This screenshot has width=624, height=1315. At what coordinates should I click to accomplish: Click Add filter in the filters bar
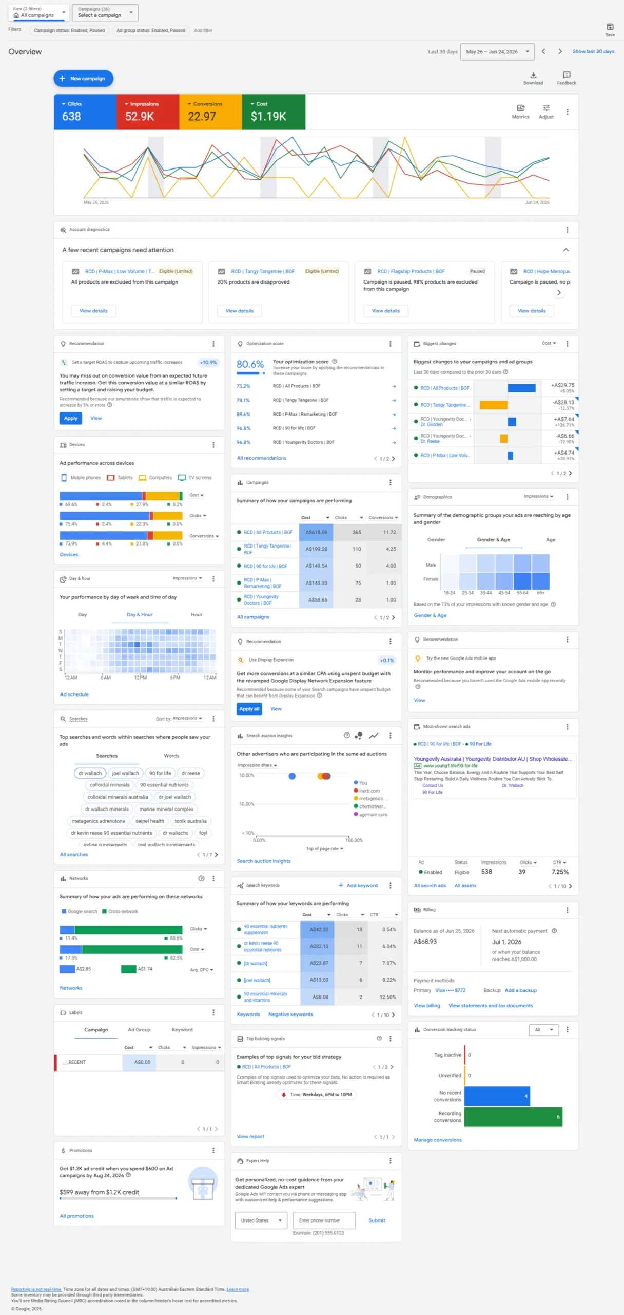click(203, 30)
